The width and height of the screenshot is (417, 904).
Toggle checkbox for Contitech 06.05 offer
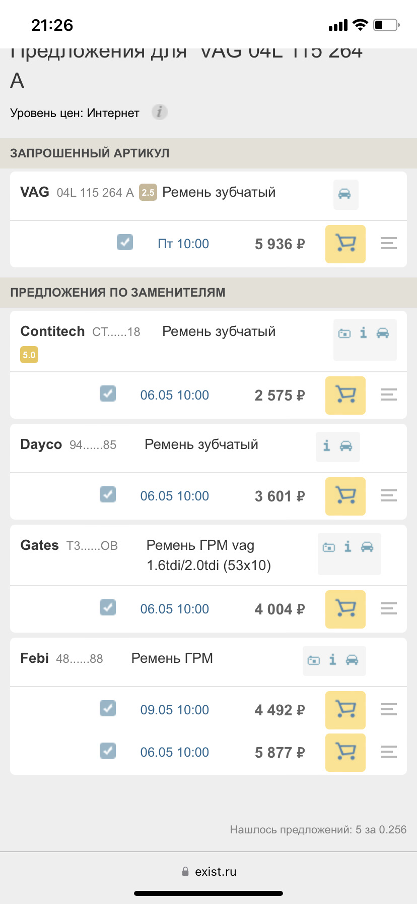tap(108, 393)
